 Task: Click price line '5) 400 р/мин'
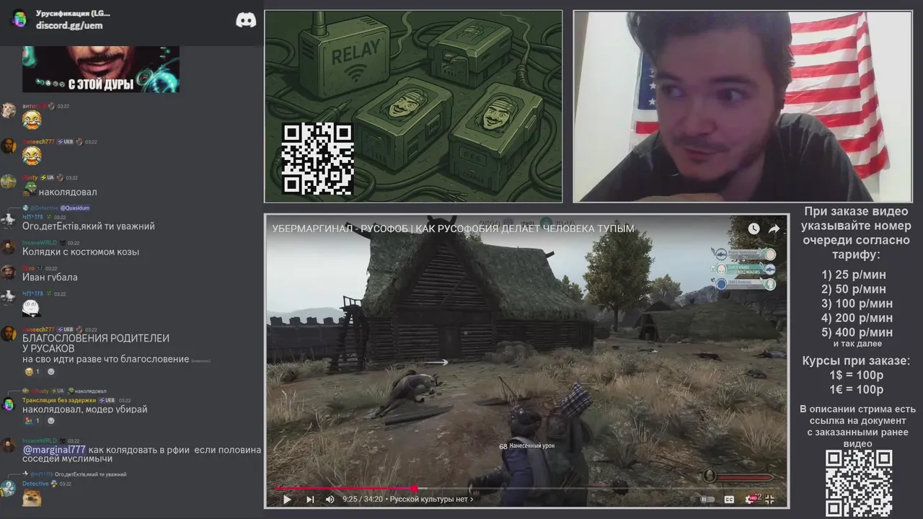(x=857, y=332)
